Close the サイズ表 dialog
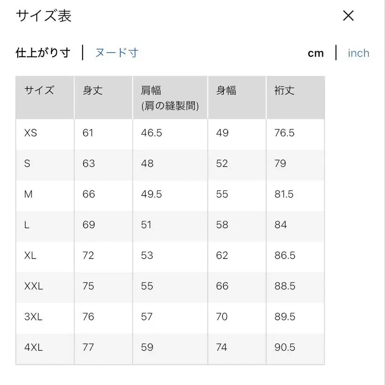385x385 pixels. (348, 16)
